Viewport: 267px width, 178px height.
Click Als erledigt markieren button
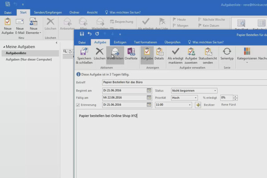coord(175,56)
